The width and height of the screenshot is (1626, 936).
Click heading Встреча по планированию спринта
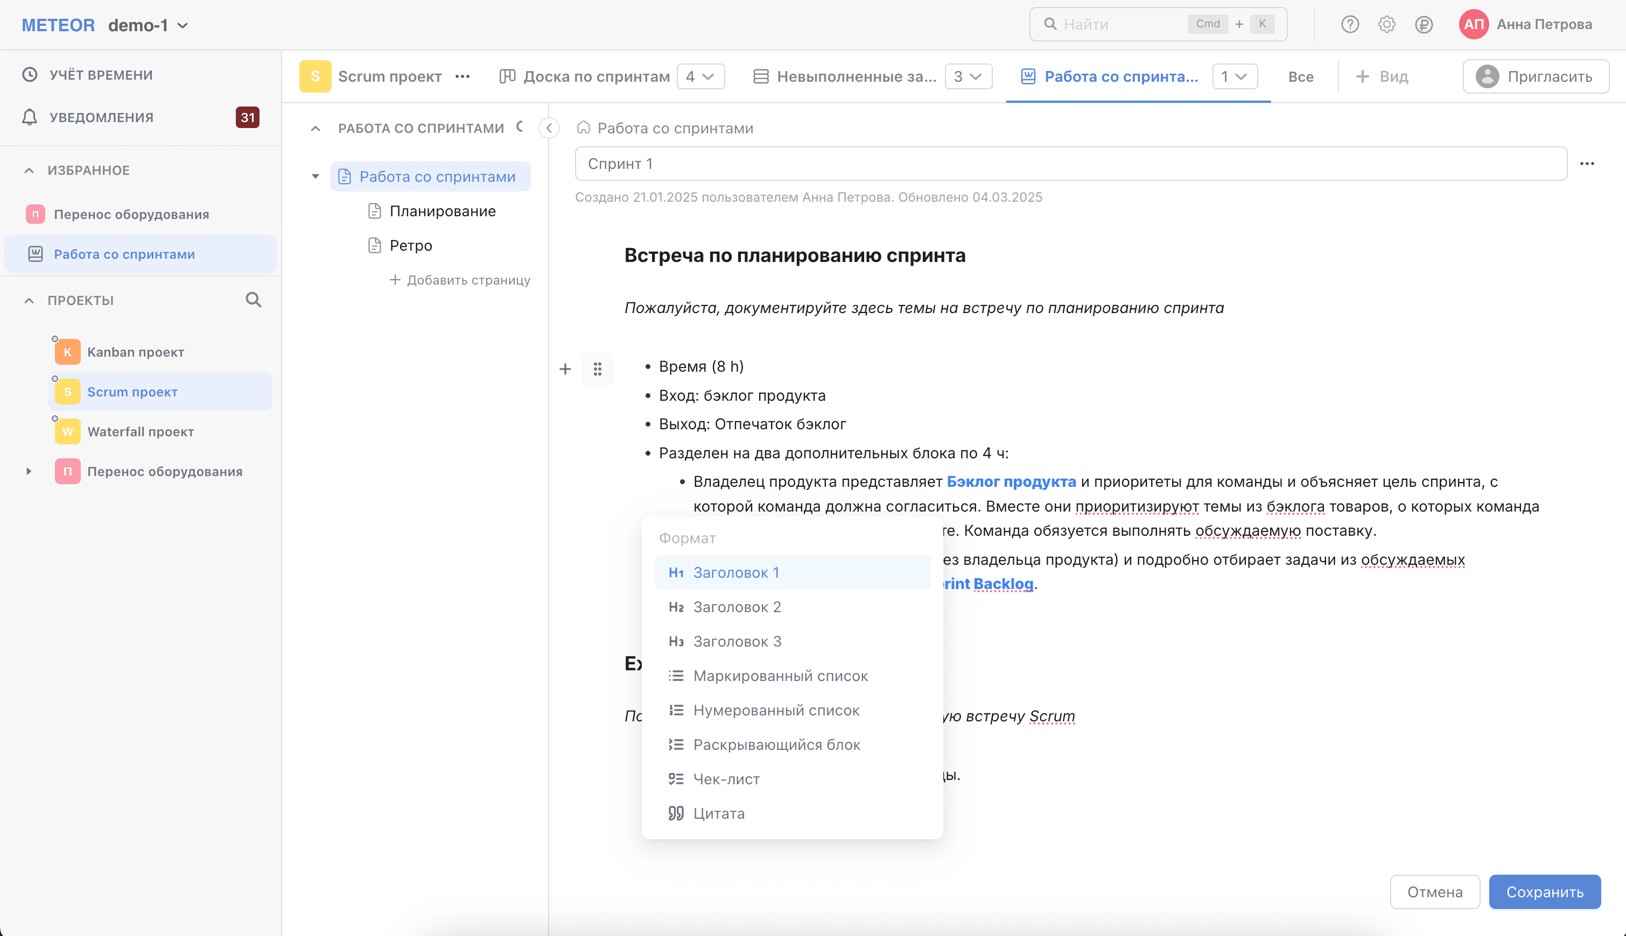795,255
